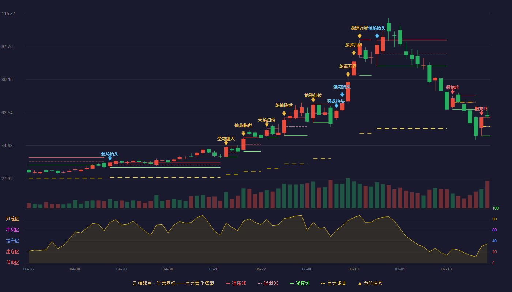Click the 06-08 date label

click(x=307, y=269)
